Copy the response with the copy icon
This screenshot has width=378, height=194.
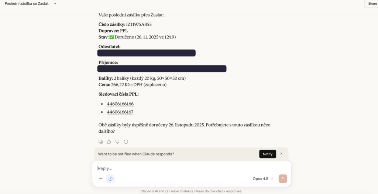(100, 142)
